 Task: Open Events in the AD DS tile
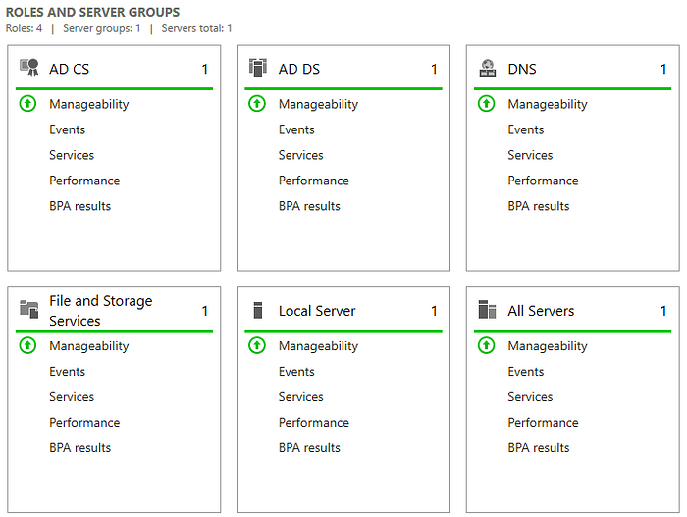[x=296, y=129]
